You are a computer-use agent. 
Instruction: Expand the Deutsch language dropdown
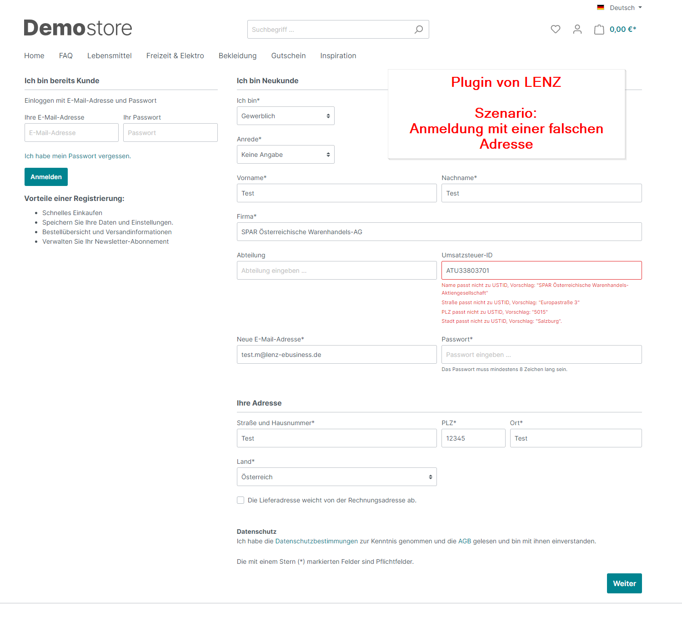tap(626, 8)
